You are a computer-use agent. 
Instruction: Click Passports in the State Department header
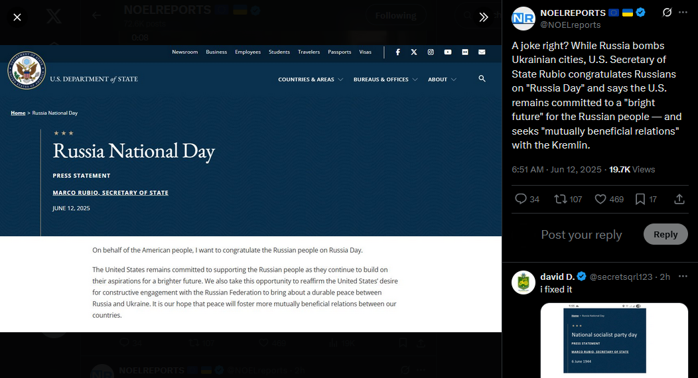pos(340,52)
